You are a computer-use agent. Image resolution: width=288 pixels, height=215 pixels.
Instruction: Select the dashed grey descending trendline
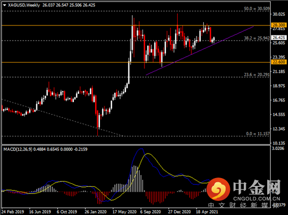click(61, 118)
